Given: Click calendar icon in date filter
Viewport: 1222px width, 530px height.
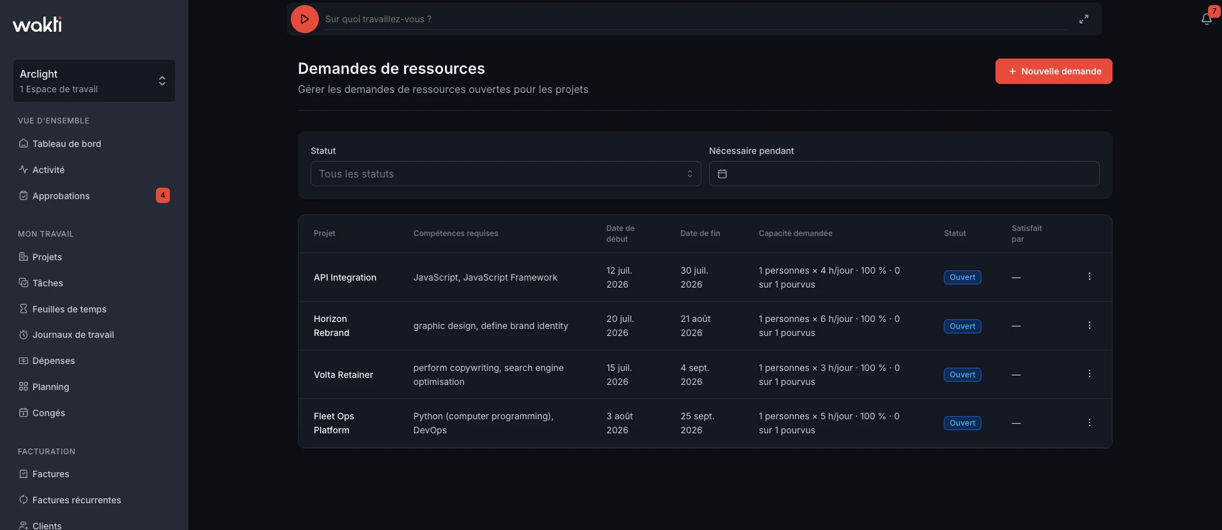Looking at the screenshot, I should 722,174.
